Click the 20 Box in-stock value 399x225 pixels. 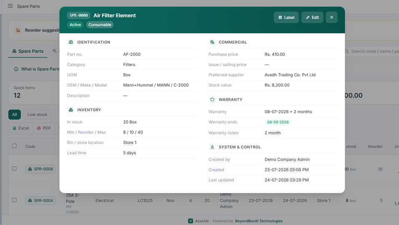130,122
